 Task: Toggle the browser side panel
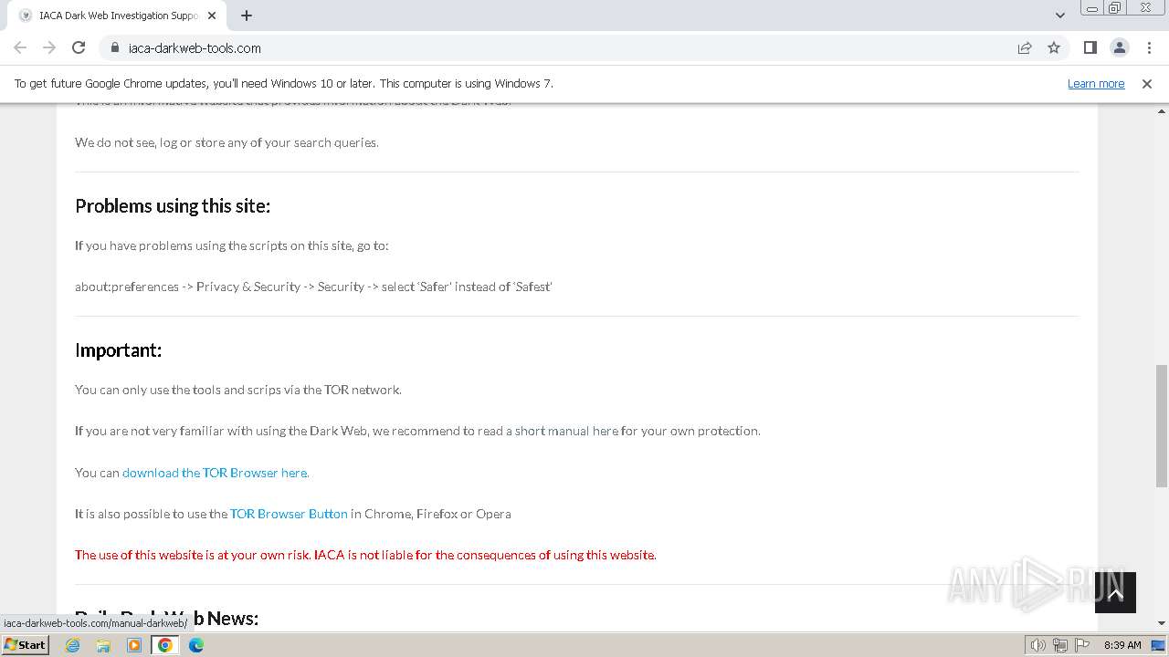coord(1090,47)
